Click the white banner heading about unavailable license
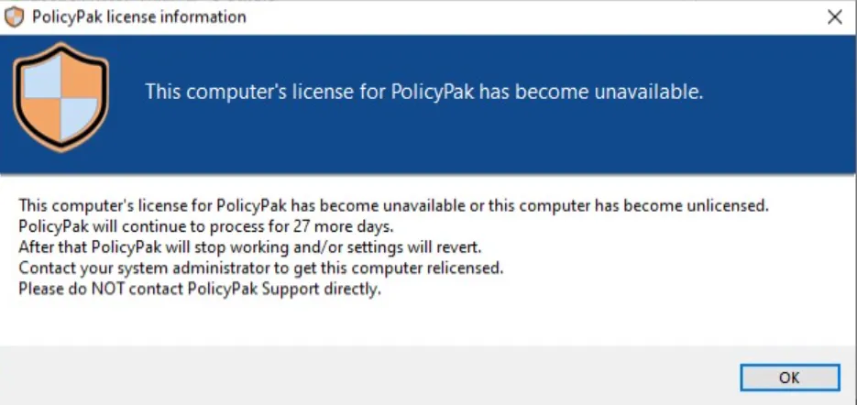The height and width of the screenshot is (405, 857). (x=423, y=92)
